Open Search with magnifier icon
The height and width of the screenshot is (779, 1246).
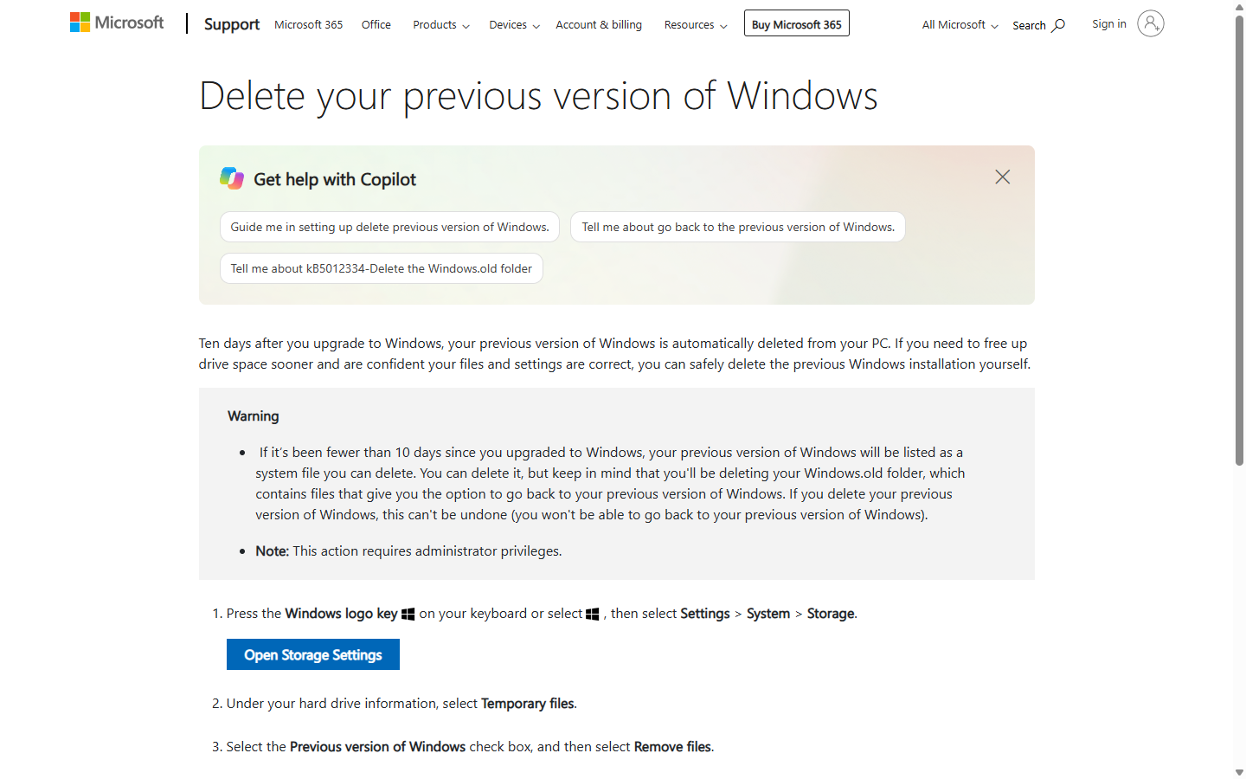[x=1038, y=25]
